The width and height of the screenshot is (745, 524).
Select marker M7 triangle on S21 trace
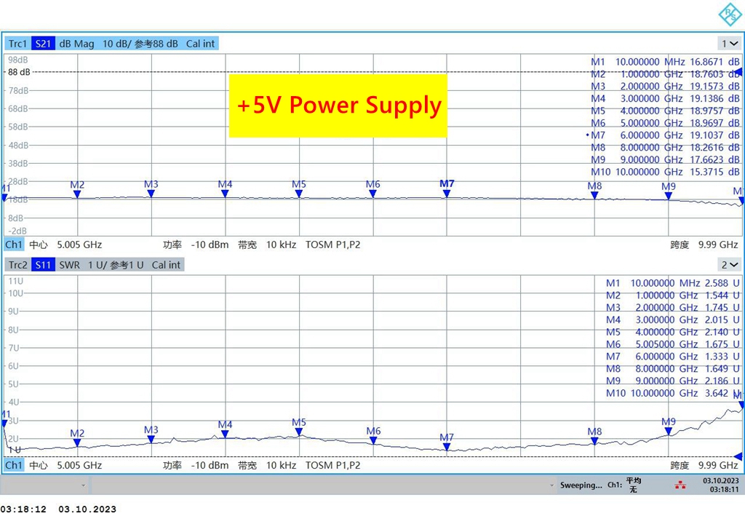(447, 194)
